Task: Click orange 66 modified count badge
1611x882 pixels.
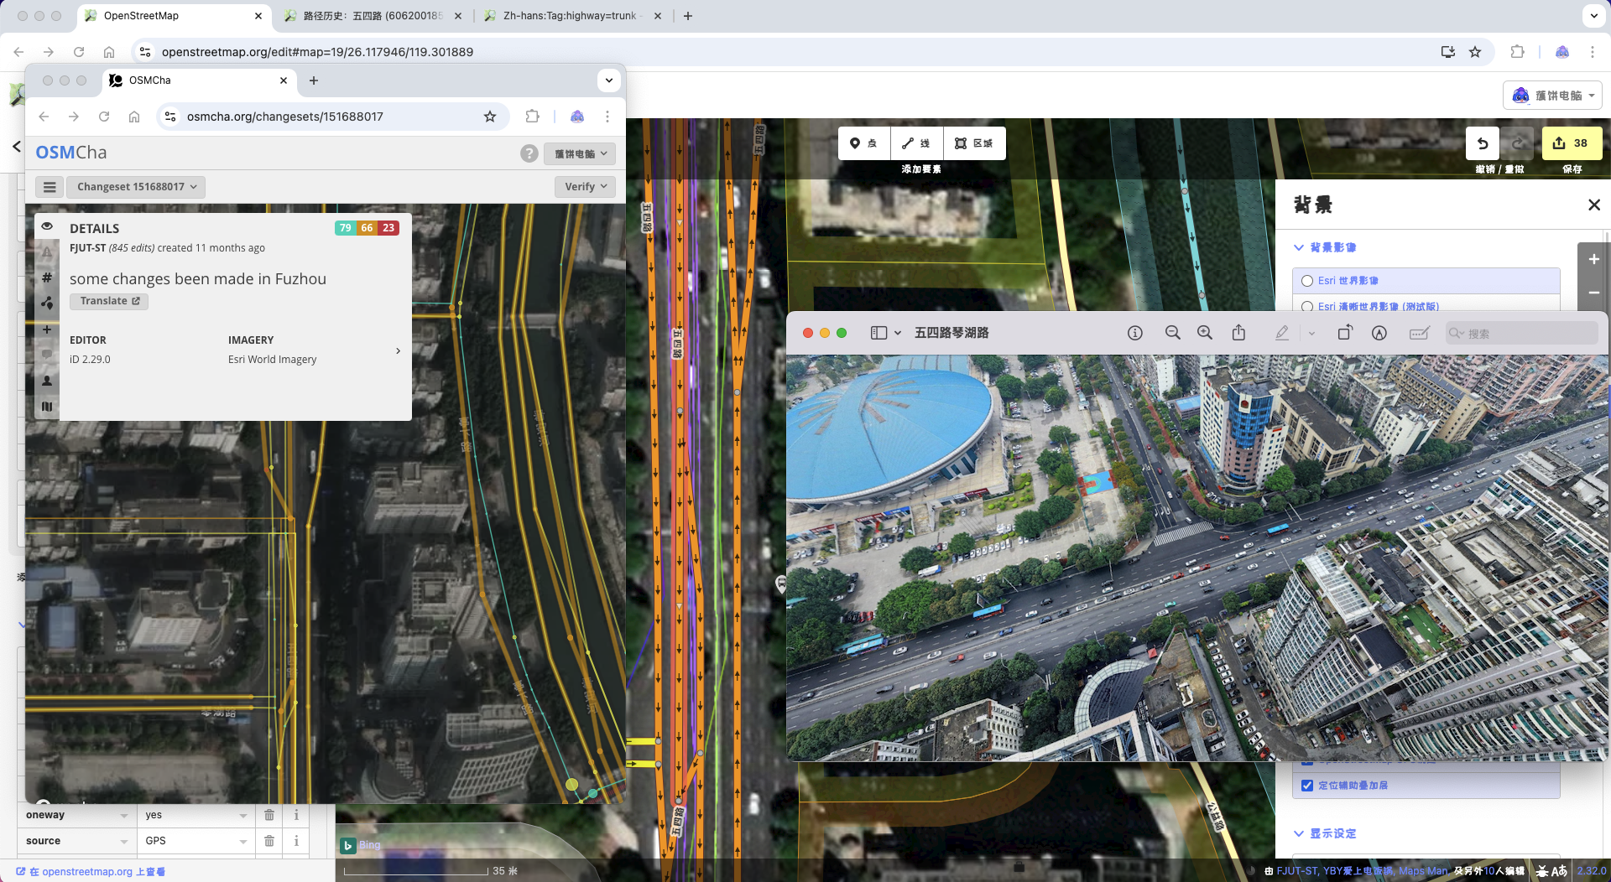Action: pyautogui.click(x=367, y=228)
